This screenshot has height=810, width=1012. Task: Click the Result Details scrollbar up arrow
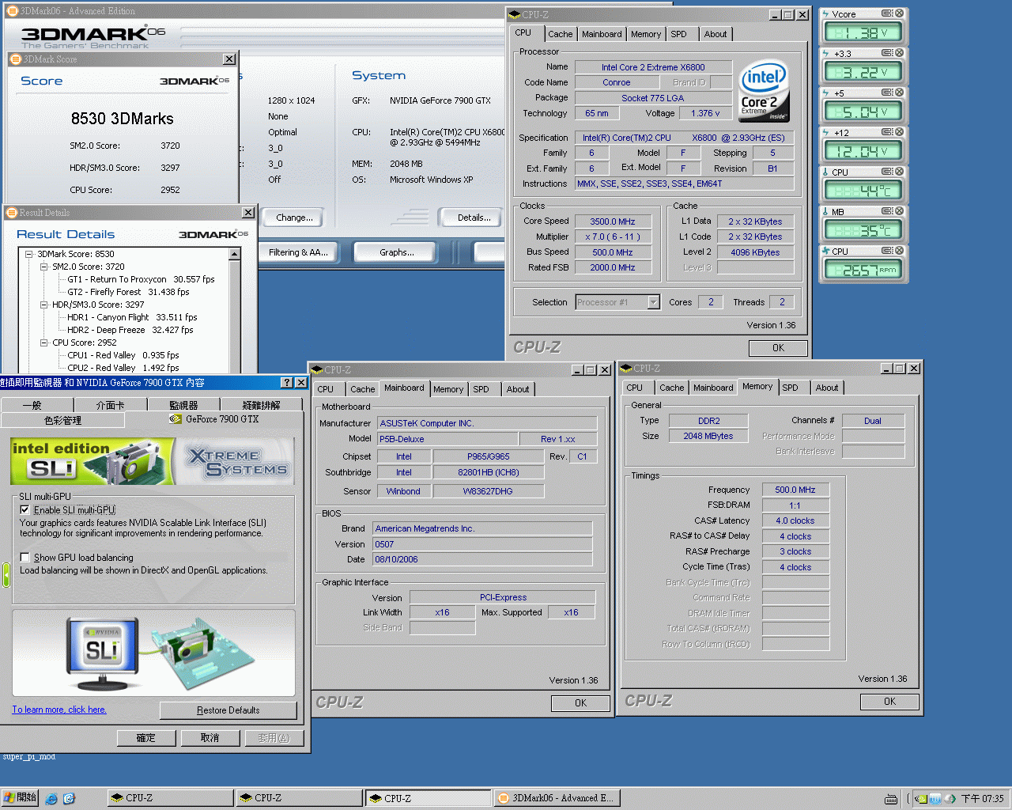(x=235, y=254)
